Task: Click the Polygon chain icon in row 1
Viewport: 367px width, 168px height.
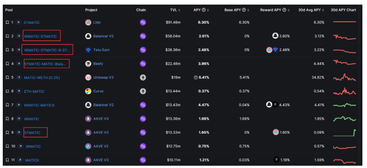Action: click(143, 22)
